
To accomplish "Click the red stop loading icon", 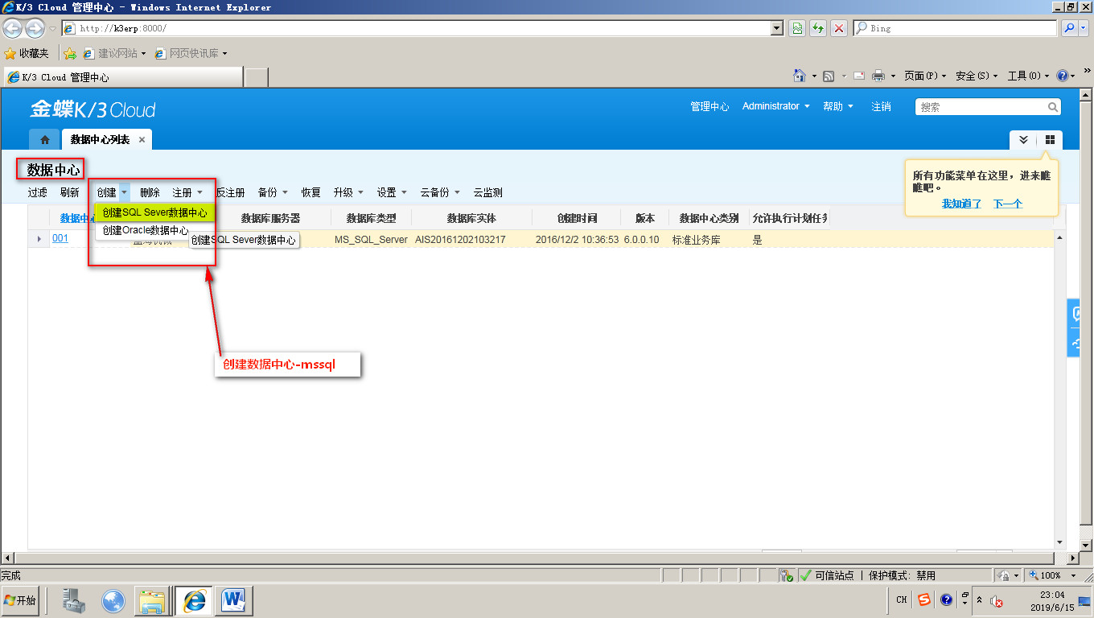I will click(839, 28).
